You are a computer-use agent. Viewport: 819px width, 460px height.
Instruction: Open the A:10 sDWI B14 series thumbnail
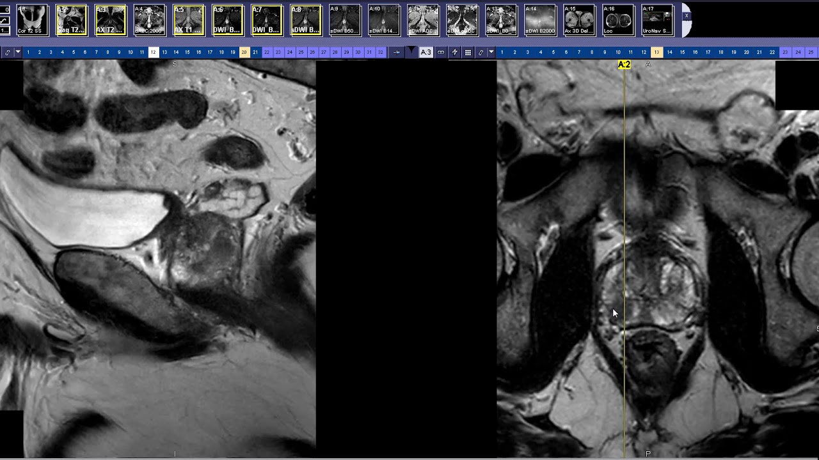tap(383, 20)
